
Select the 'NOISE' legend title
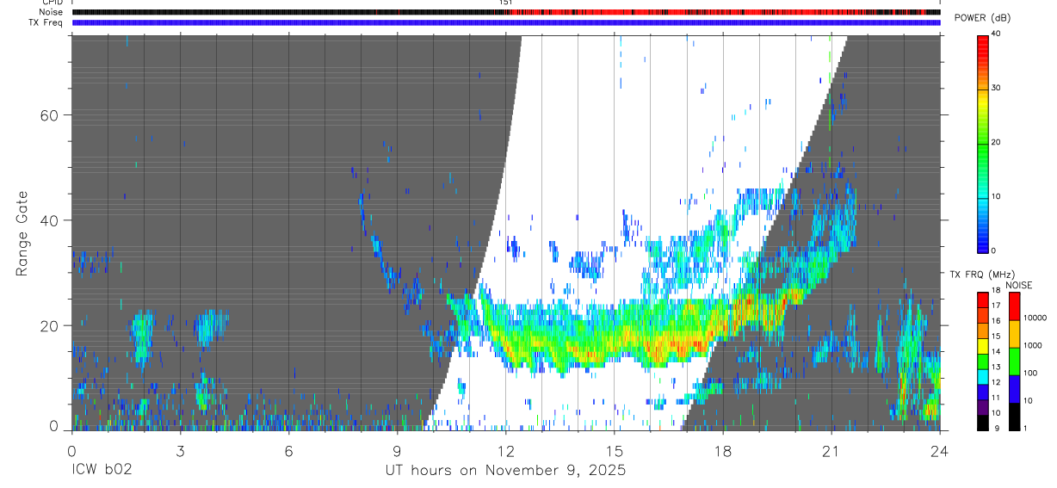[1017, 285]
